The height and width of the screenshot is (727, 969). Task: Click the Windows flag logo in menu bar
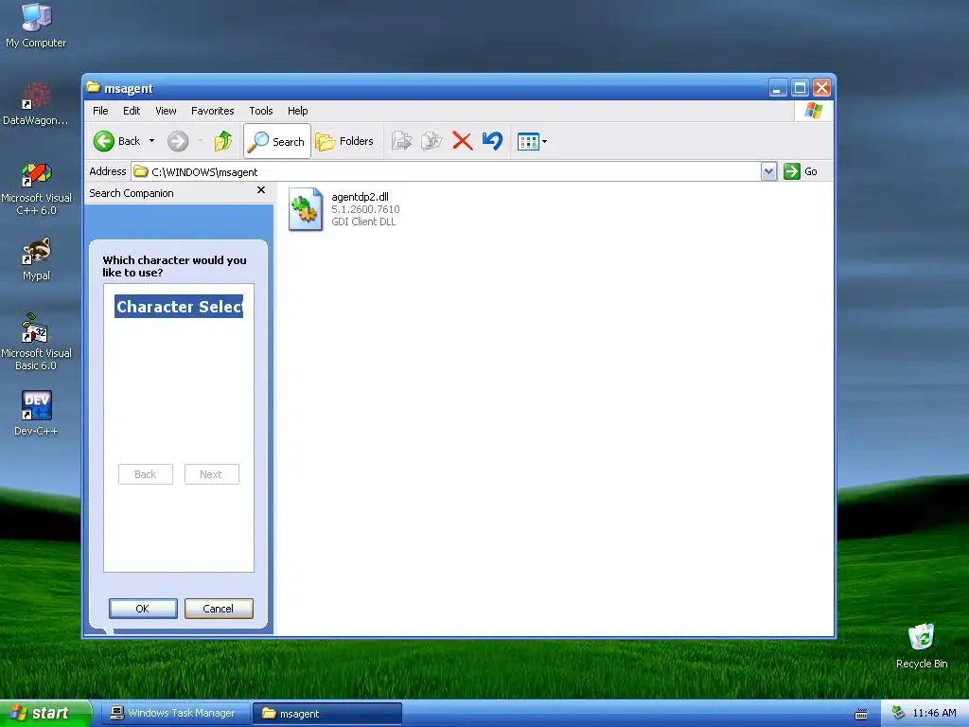(813, 112)
